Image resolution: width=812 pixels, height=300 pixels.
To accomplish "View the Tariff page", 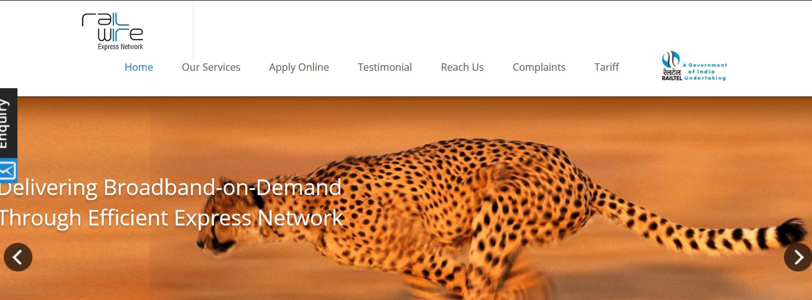I will tap(607, 67).
